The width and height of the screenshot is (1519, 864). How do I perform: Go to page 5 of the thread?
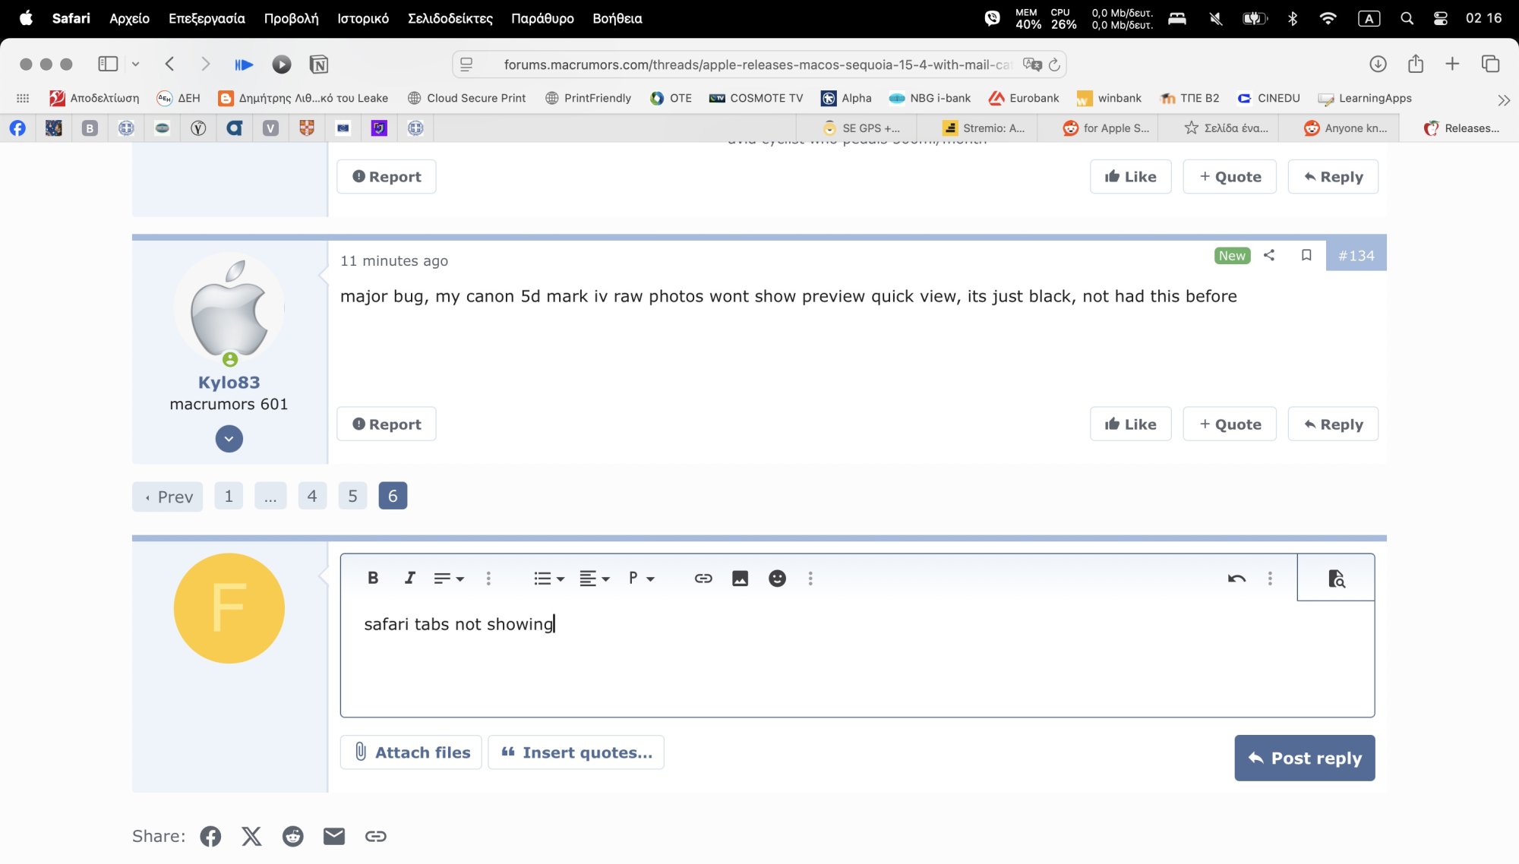coord(352,497)
